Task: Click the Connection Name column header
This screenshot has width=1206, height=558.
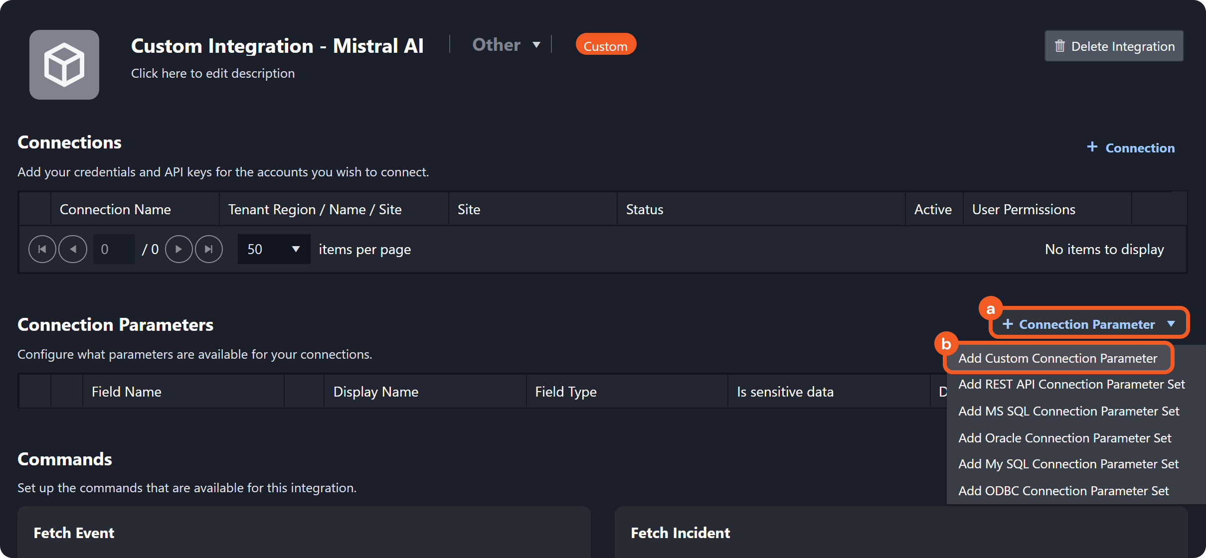Action: [x=115, y=210]
